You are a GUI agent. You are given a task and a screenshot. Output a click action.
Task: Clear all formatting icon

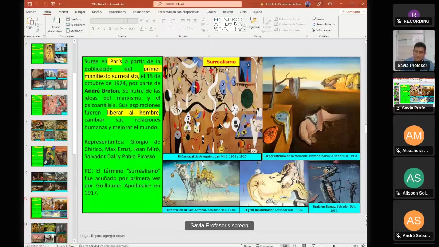(154, 21)
